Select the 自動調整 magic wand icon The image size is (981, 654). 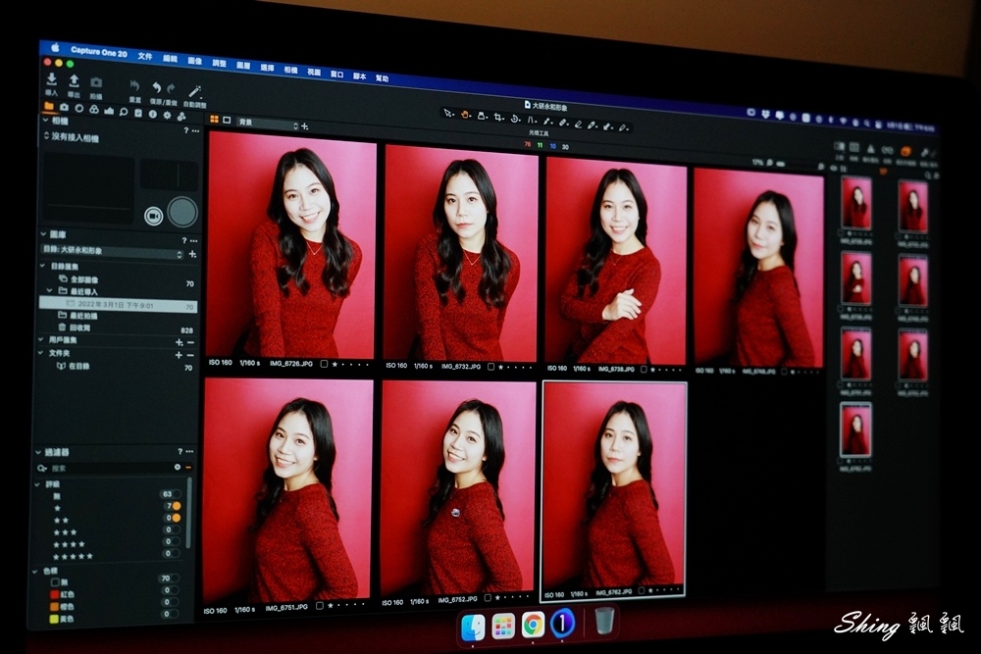click(194, 92)
